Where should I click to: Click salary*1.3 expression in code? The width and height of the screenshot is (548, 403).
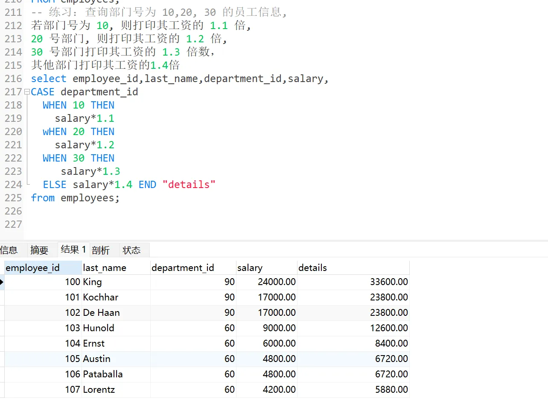tap(90, 171)
